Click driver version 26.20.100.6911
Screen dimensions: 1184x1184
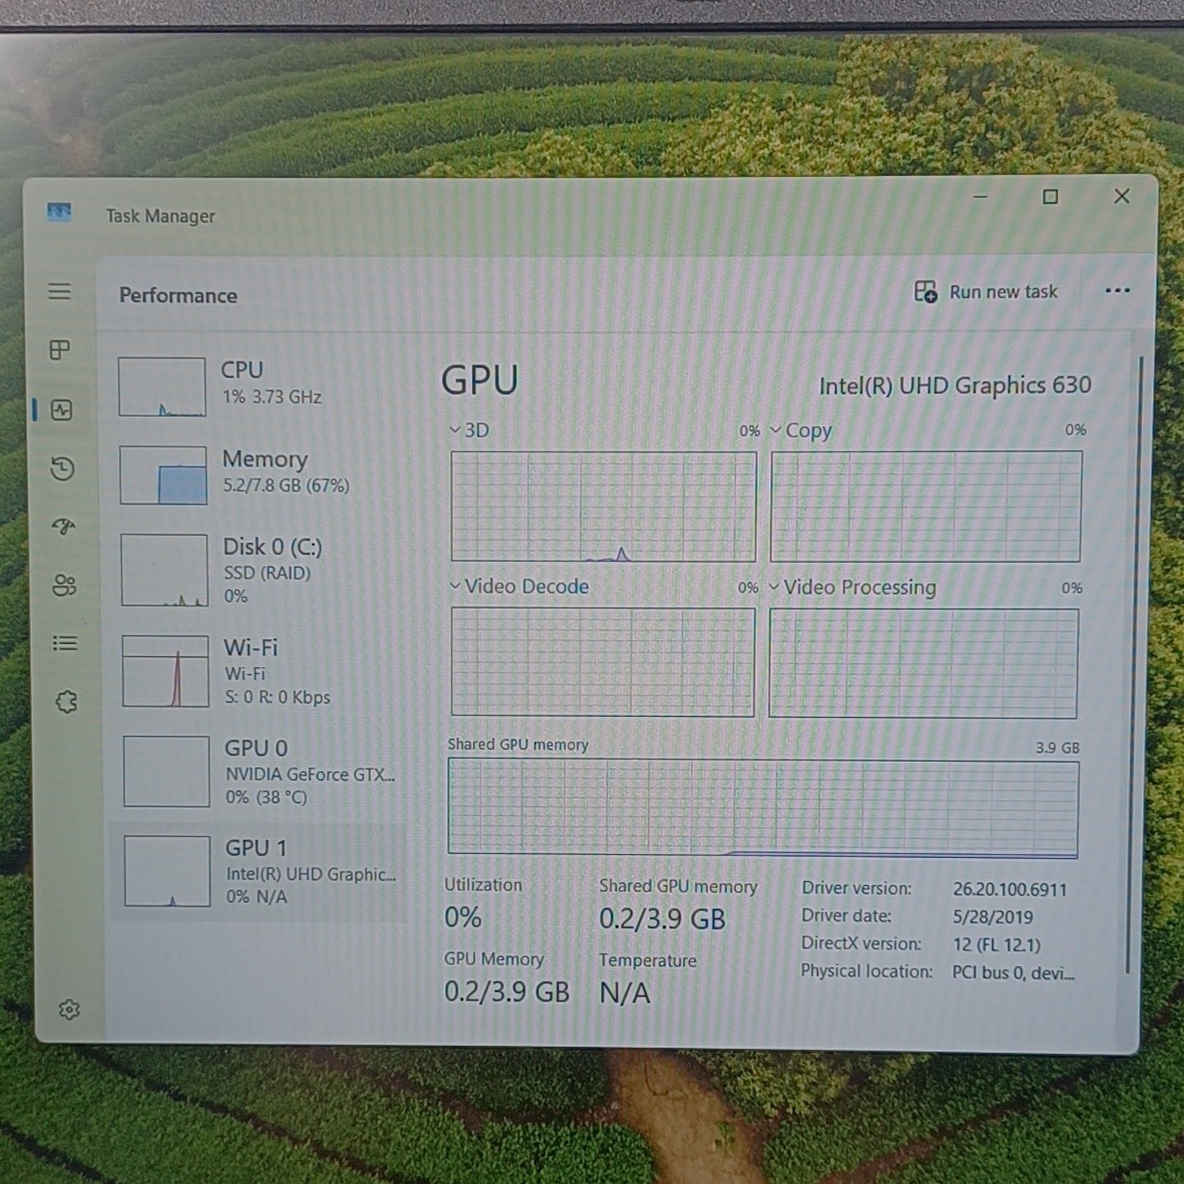coord(1009,890)
